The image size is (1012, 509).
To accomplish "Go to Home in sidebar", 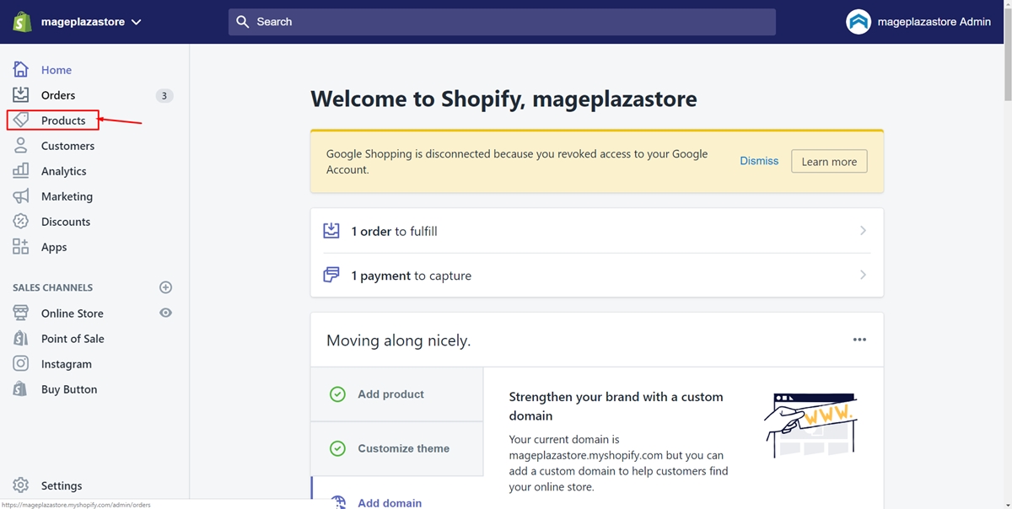I will pyautogui.click(x=57, y=70).
